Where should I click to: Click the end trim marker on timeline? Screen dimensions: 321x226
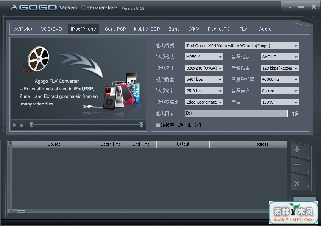141,125
